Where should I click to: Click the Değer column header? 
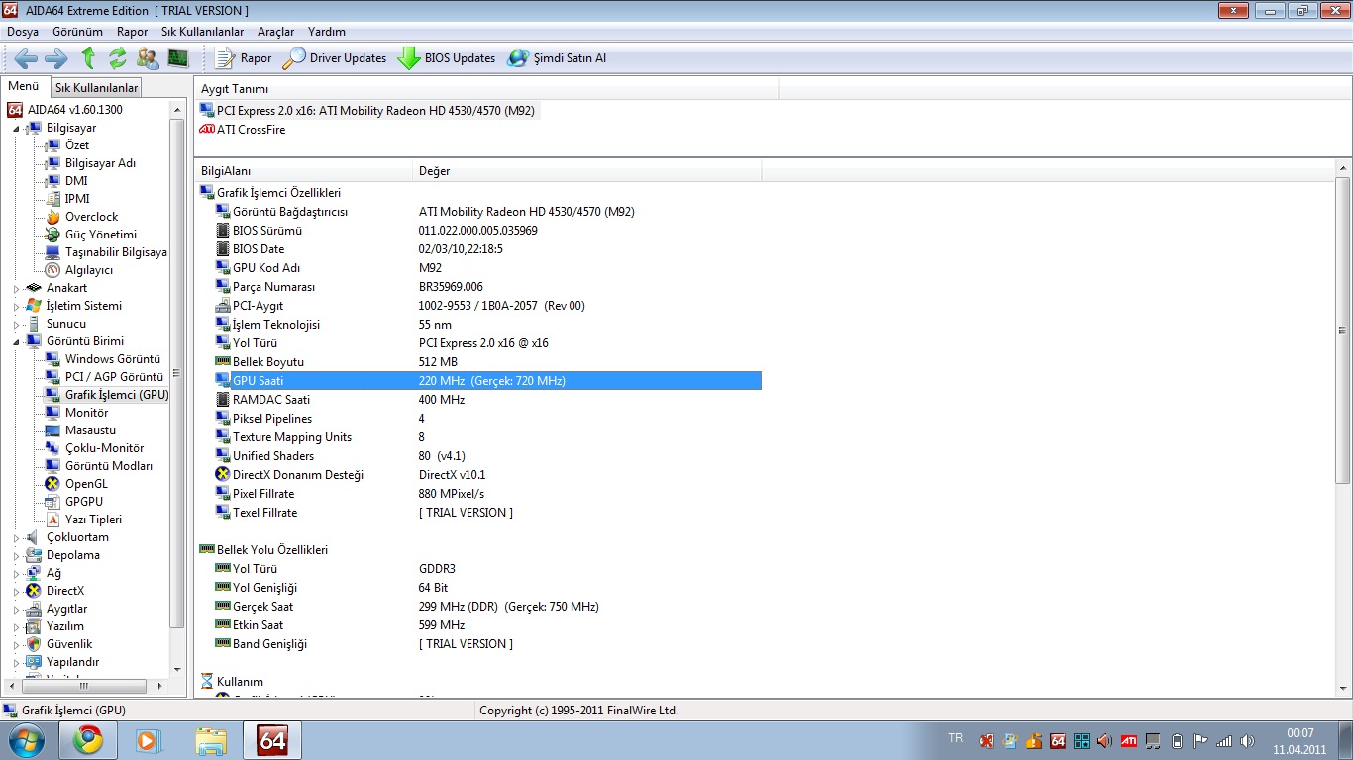point(586,171)
